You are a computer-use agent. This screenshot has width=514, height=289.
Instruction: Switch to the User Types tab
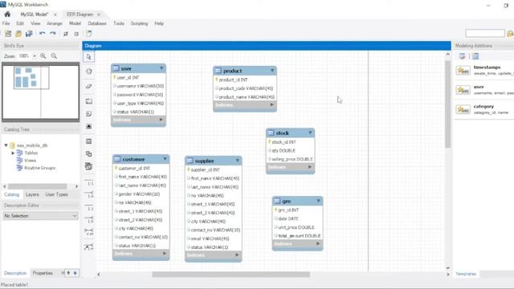57,194
